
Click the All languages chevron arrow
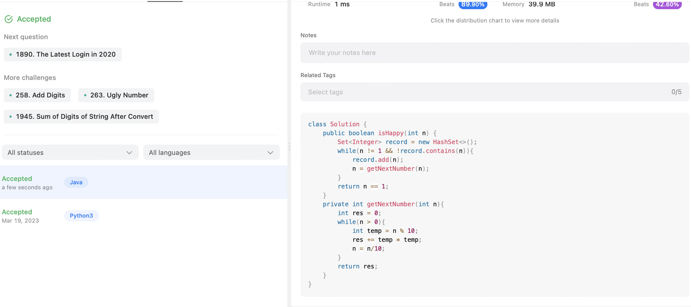[x=270, y=153]
